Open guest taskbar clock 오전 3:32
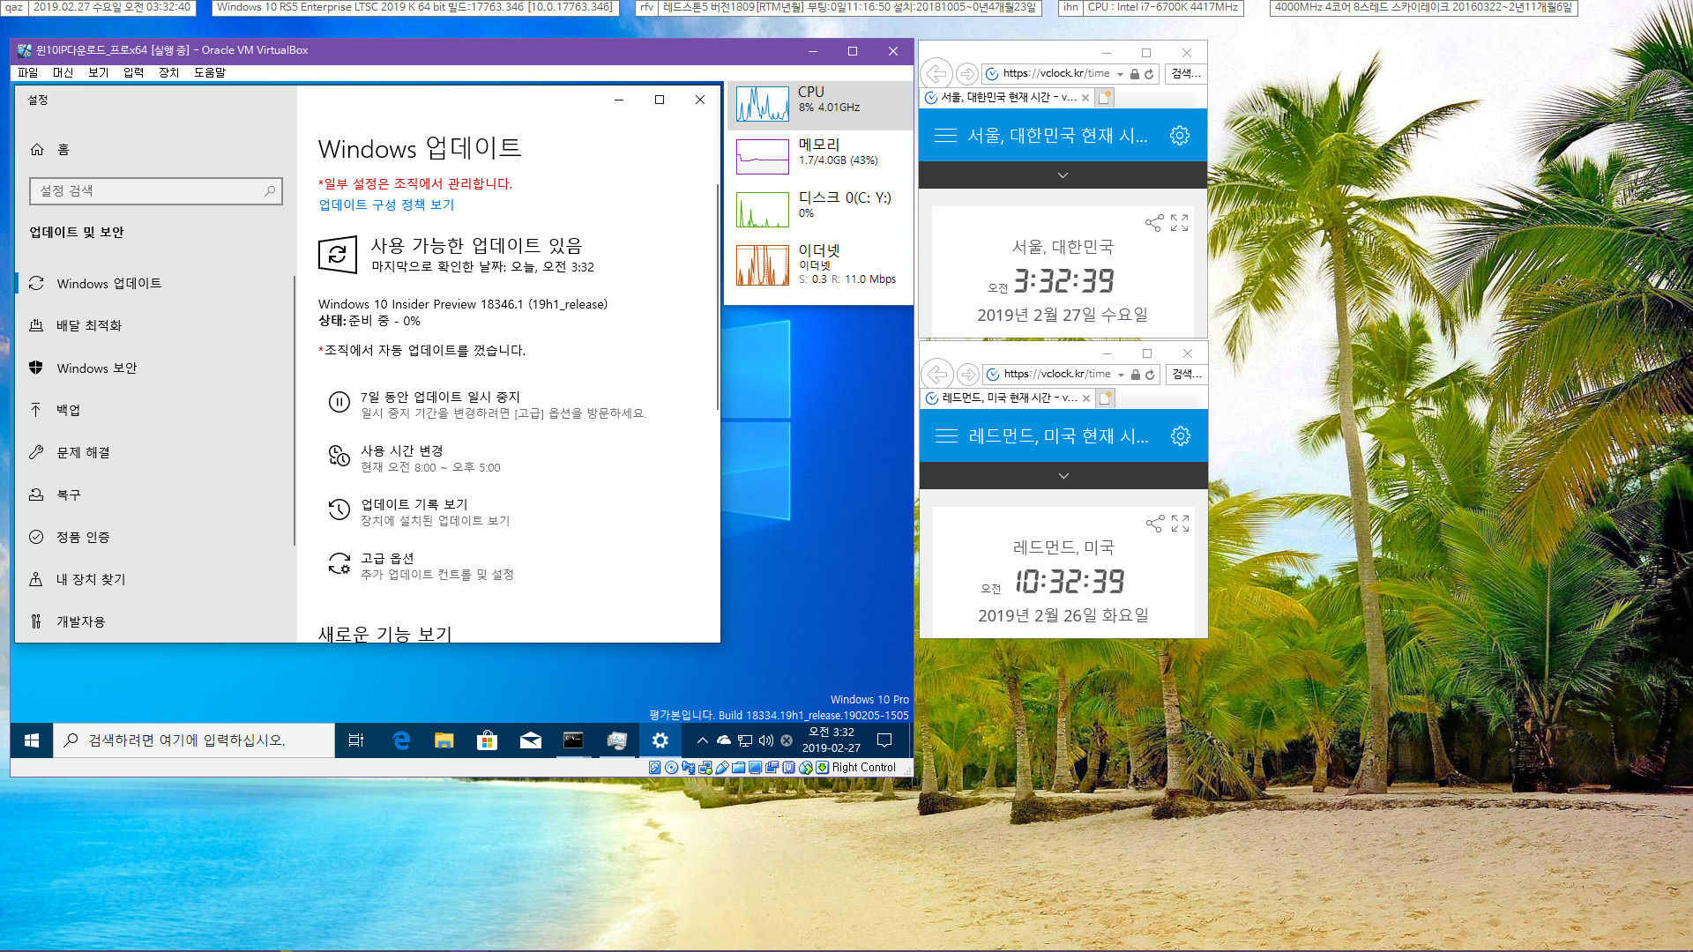Screen dimensions: 1693x952 click(831, 740)
